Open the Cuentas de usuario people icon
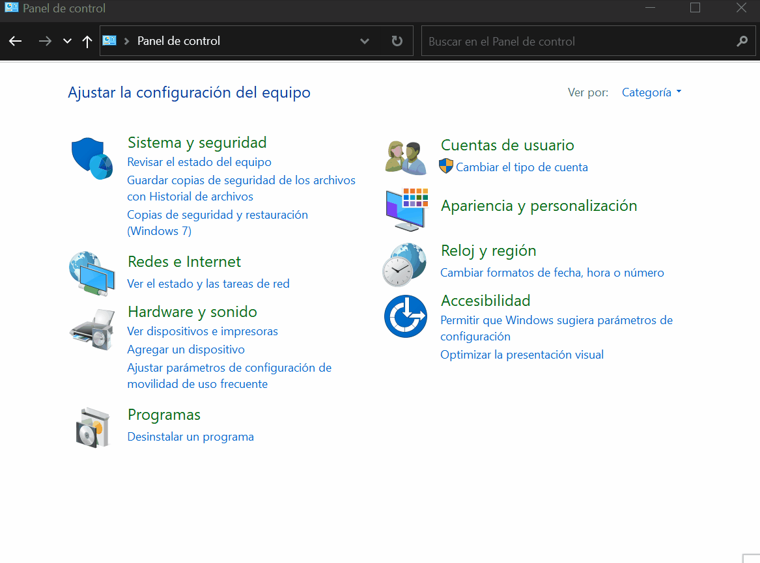The width and height of the screenshot is (760, 563). 406,158
